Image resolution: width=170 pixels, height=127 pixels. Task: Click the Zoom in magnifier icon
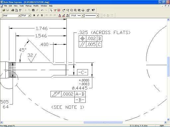68,10
